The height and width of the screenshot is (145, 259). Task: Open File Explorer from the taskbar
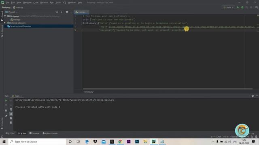click(x=145, y=141)
